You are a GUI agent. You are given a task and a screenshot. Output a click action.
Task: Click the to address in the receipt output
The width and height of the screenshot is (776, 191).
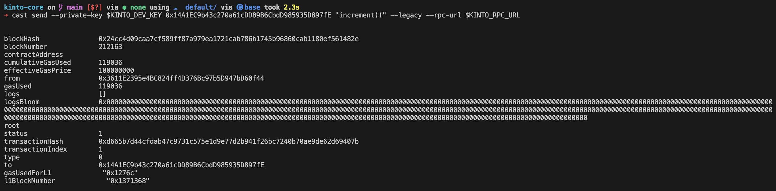pyautogui.click(x=181, y=165)
